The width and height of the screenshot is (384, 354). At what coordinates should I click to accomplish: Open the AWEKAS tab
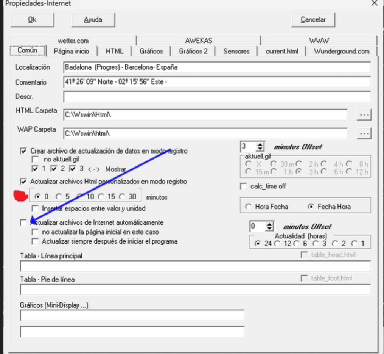[198, 41]
